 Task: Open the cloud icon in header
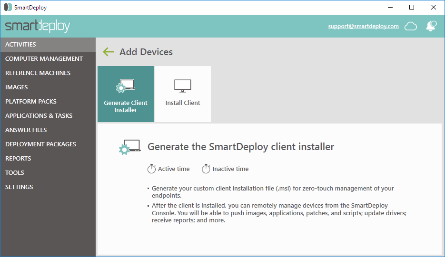[411, 26]
